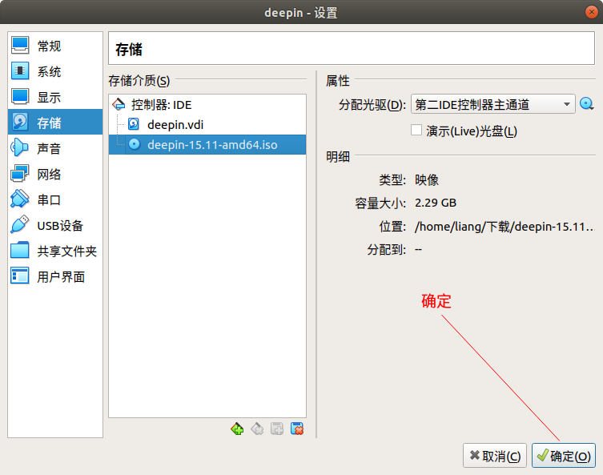Click the 网络 network icon in sidebar
This screenshot has height=475, width=603.
(20, 174)
